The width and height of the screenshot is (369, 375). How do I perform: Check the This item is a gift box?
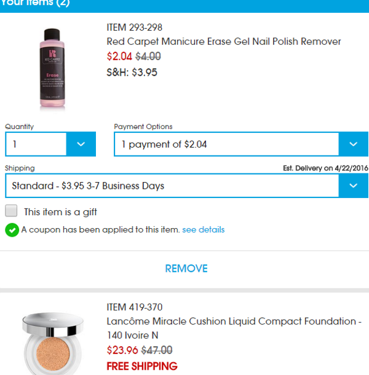[11, 210]
